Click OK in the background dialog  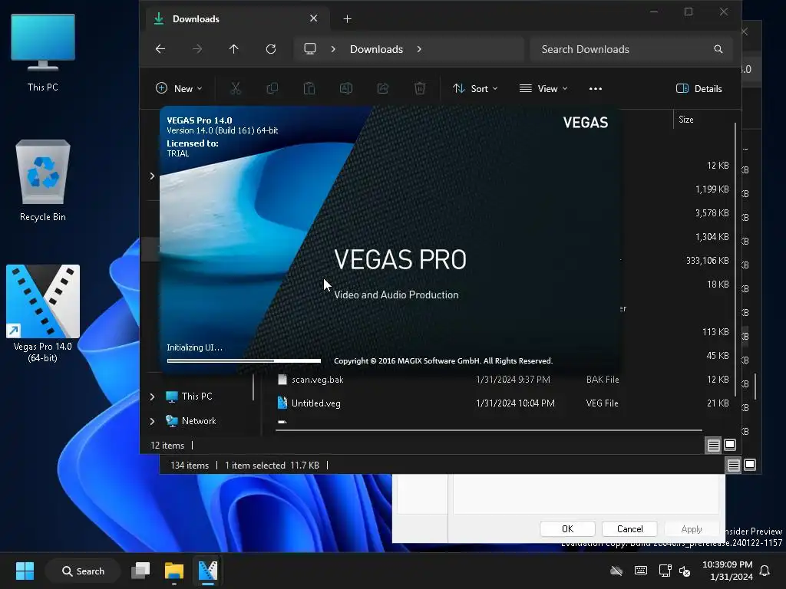[x=567, y=529]
